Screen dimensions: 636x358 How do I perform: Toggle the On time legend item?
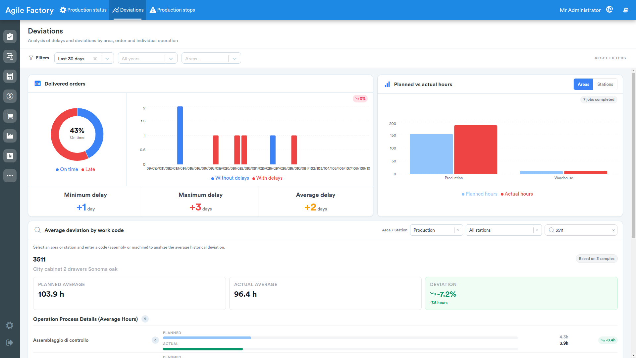click(67, 169)
